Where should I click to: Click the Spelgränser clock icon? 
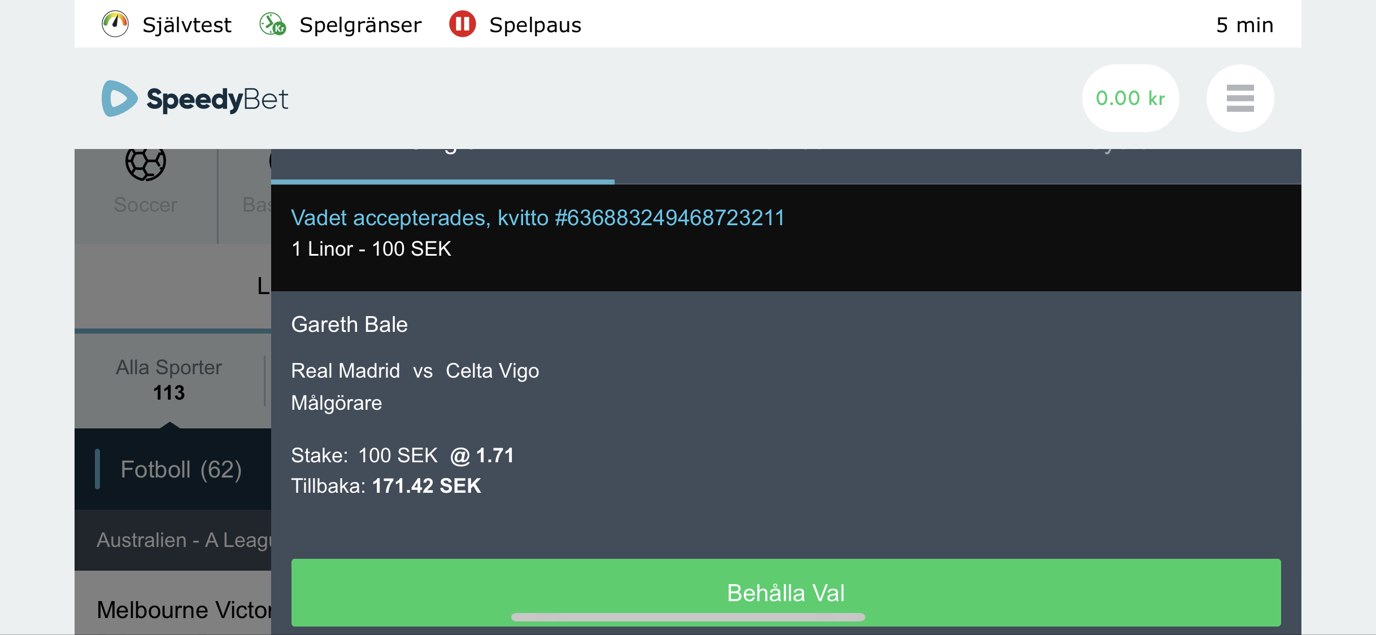click(273, 24)
